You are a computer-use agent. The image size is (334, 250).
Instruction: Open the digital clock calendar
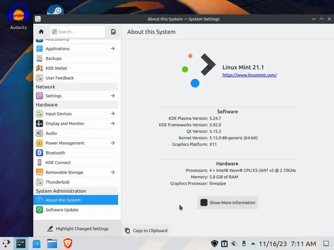coord(287,244)
